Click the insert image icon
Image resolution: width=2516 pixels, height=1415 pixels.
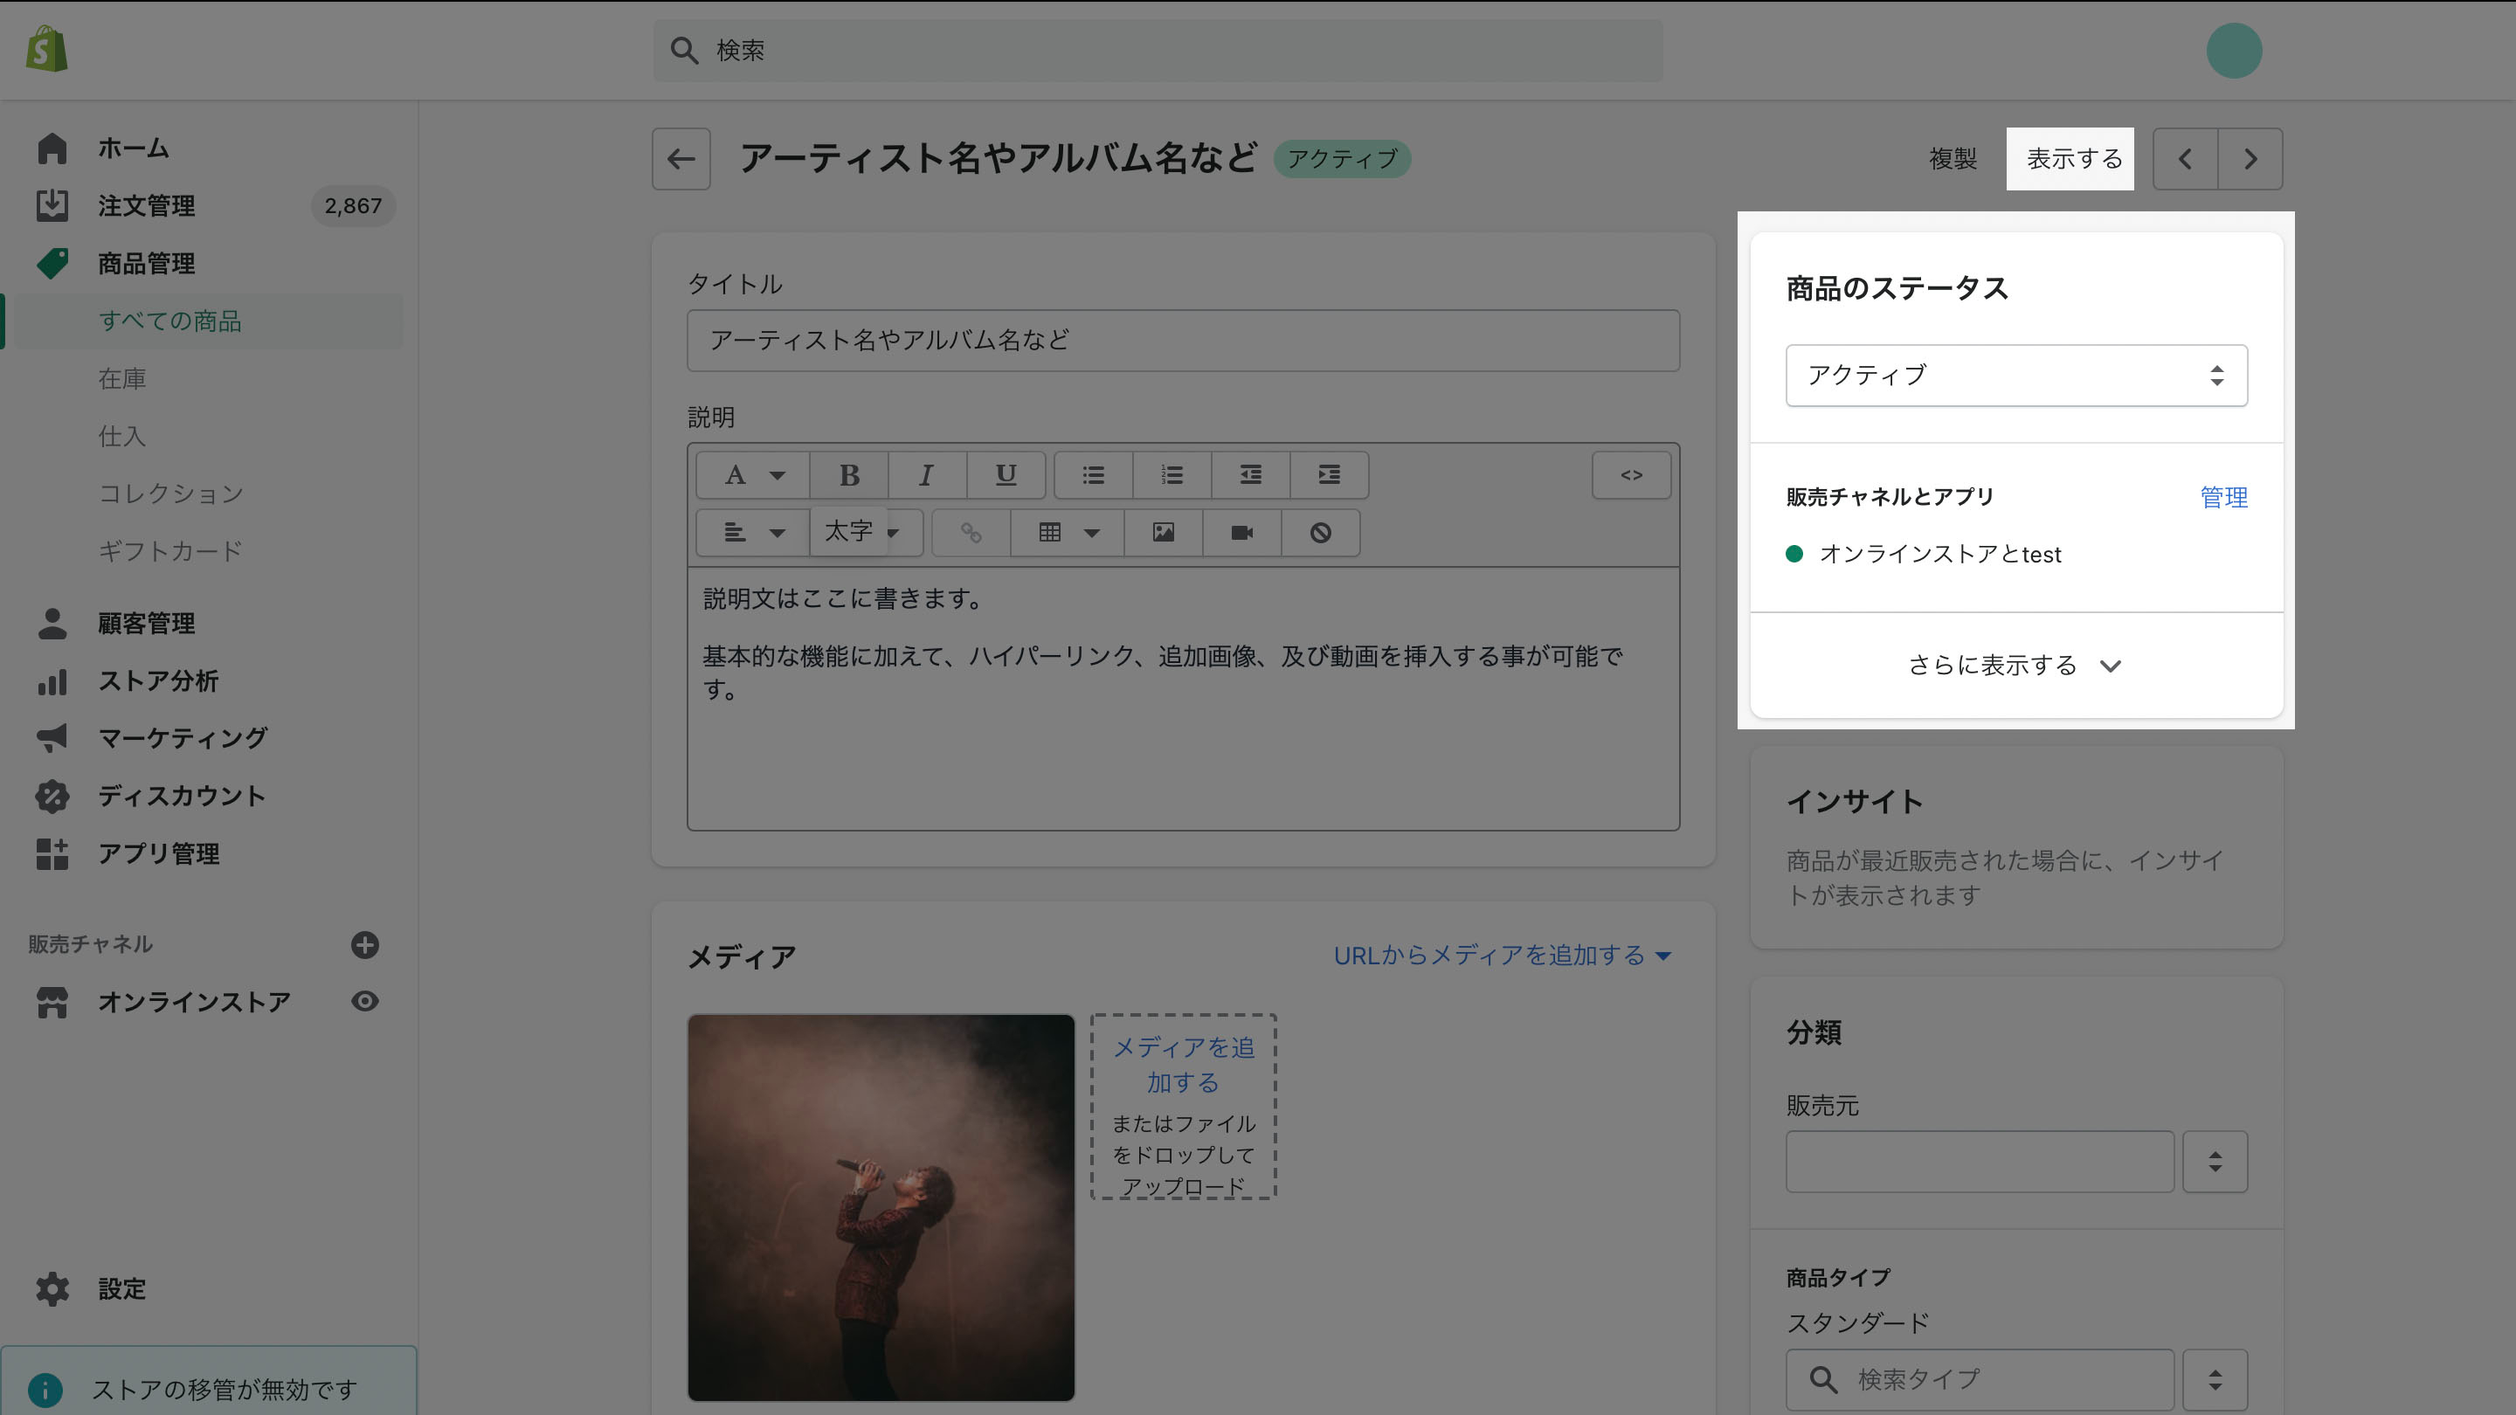coord(1164,533)
